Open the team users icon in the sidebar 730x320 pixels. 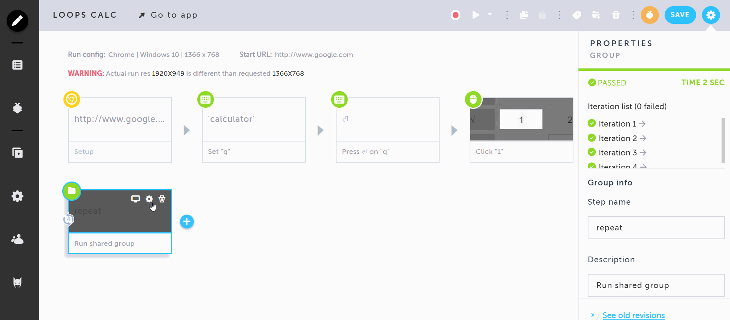(17, 239)
